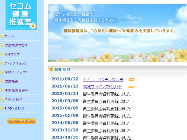Click the yellow marker beside ホーム
The height and width of the screenshot is (140, 187).
click(x=2, y=36)
